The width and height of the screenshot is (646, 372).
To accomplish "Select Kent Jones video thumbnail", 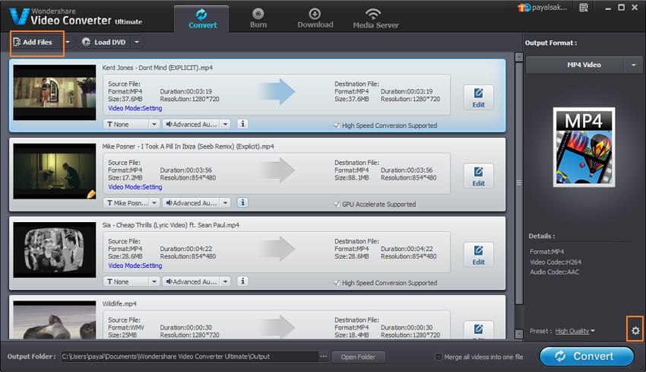I will (55, 92).
